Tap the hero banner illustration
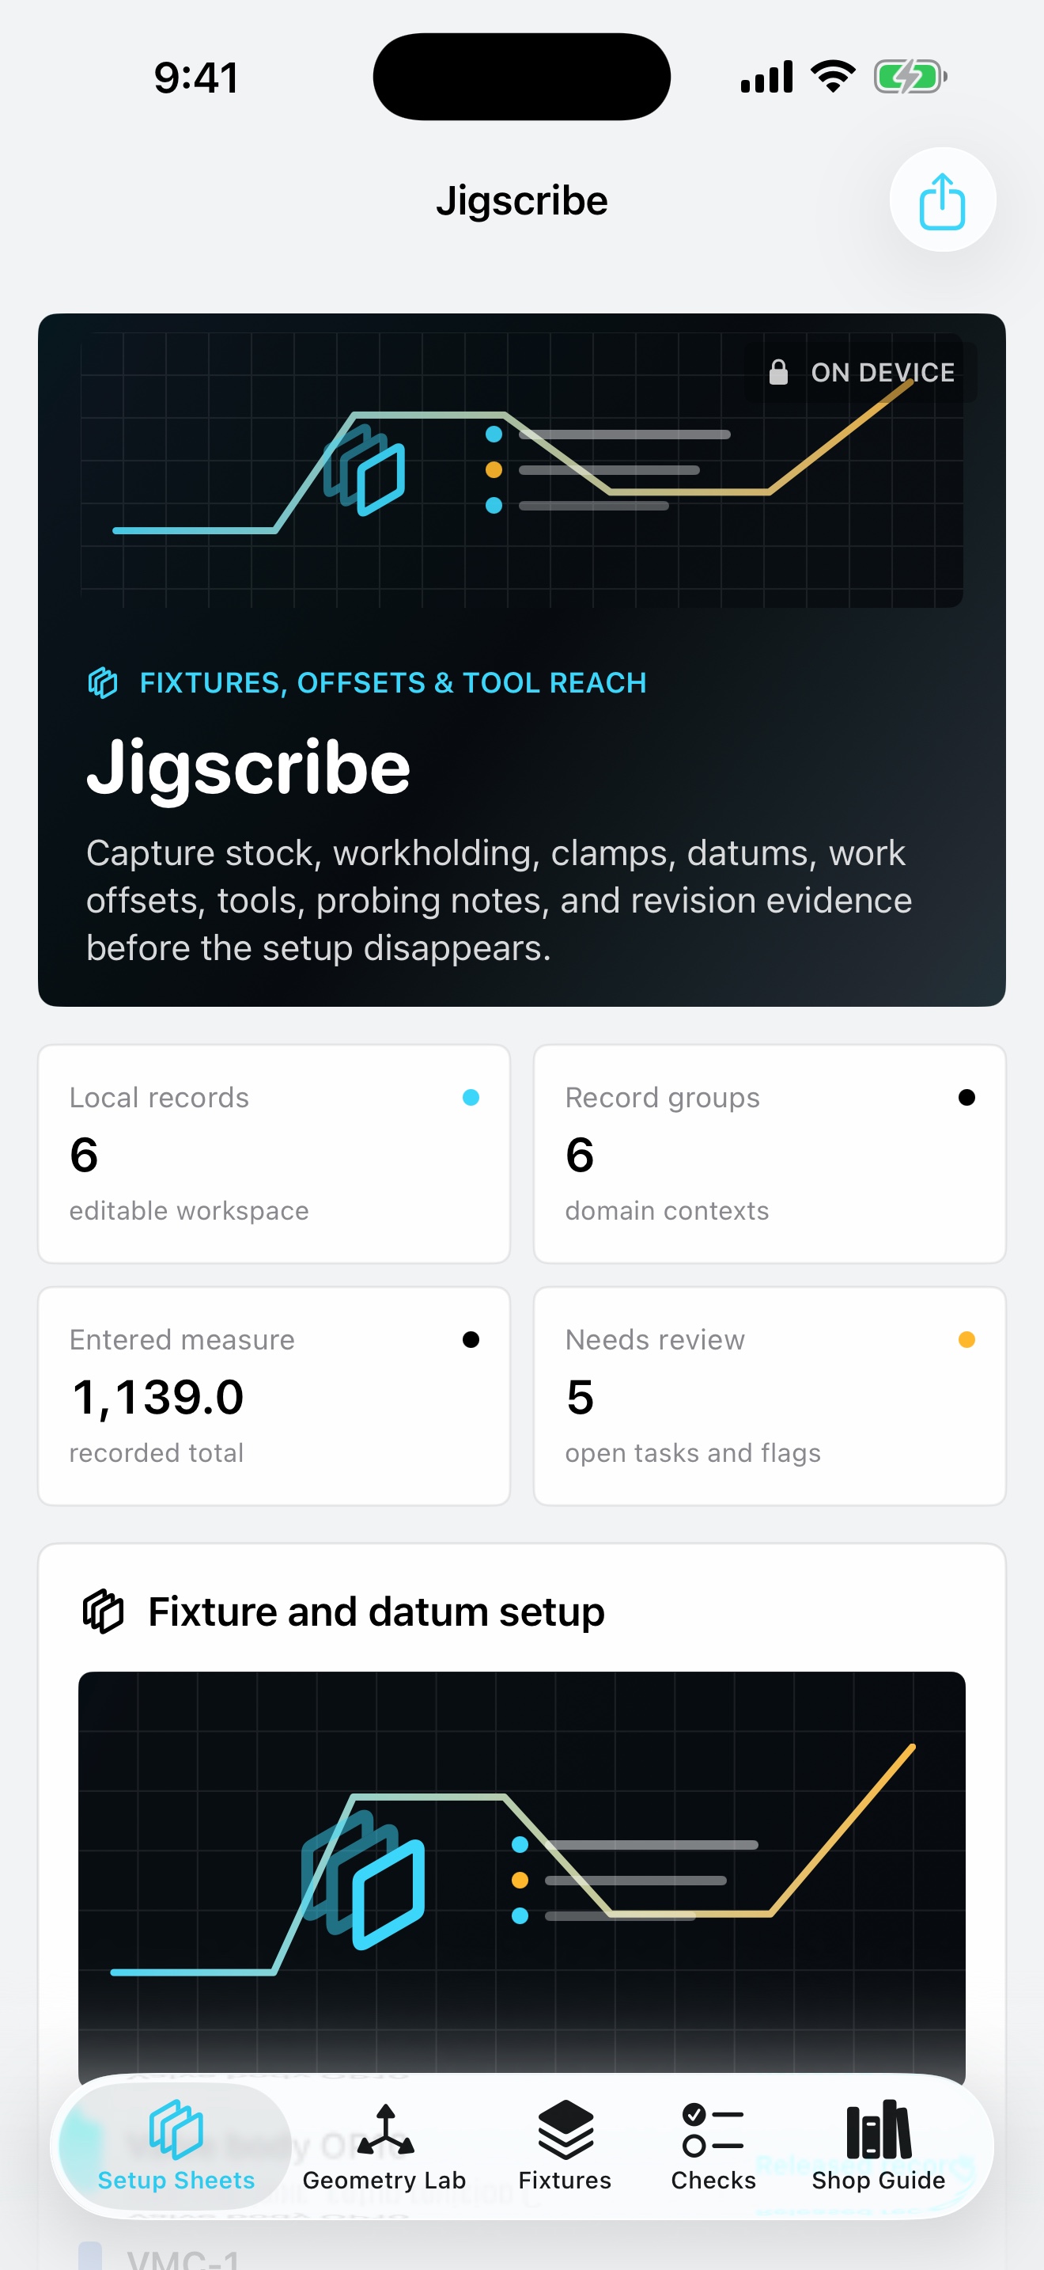1044x2270 pixels. pyautogui.click(x=522, y=471)
